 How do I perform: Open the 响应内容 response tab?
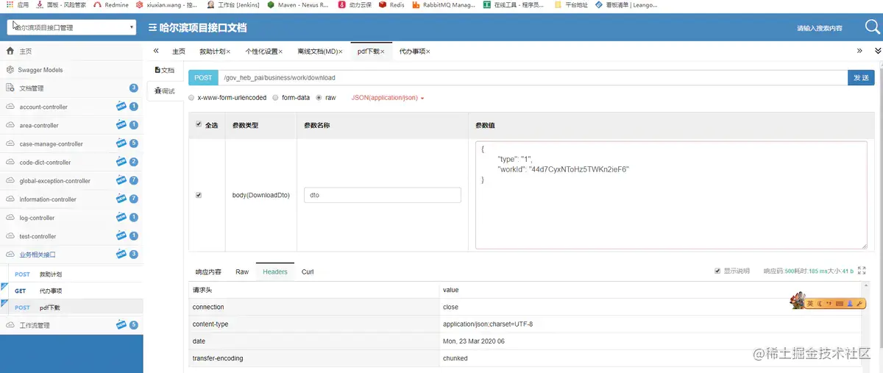tap(208, 271)
